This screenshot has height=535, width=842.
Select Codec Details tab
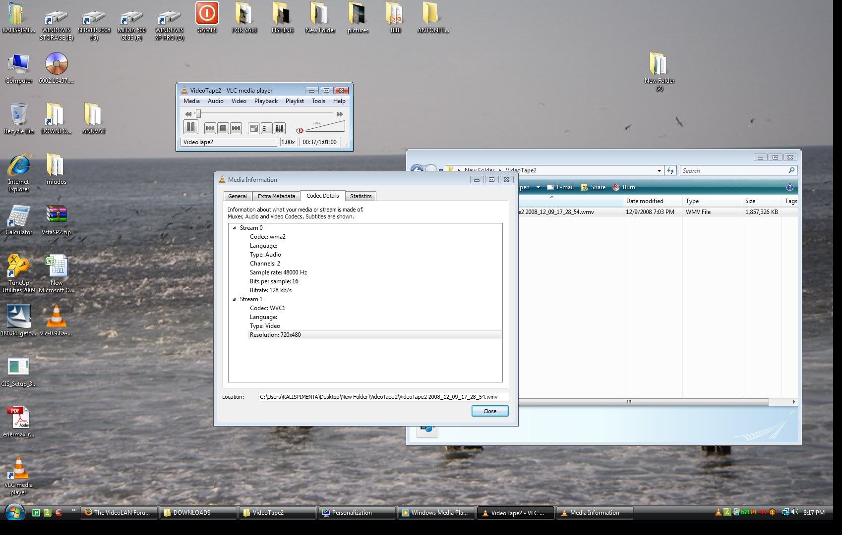[x=323, y=196]
